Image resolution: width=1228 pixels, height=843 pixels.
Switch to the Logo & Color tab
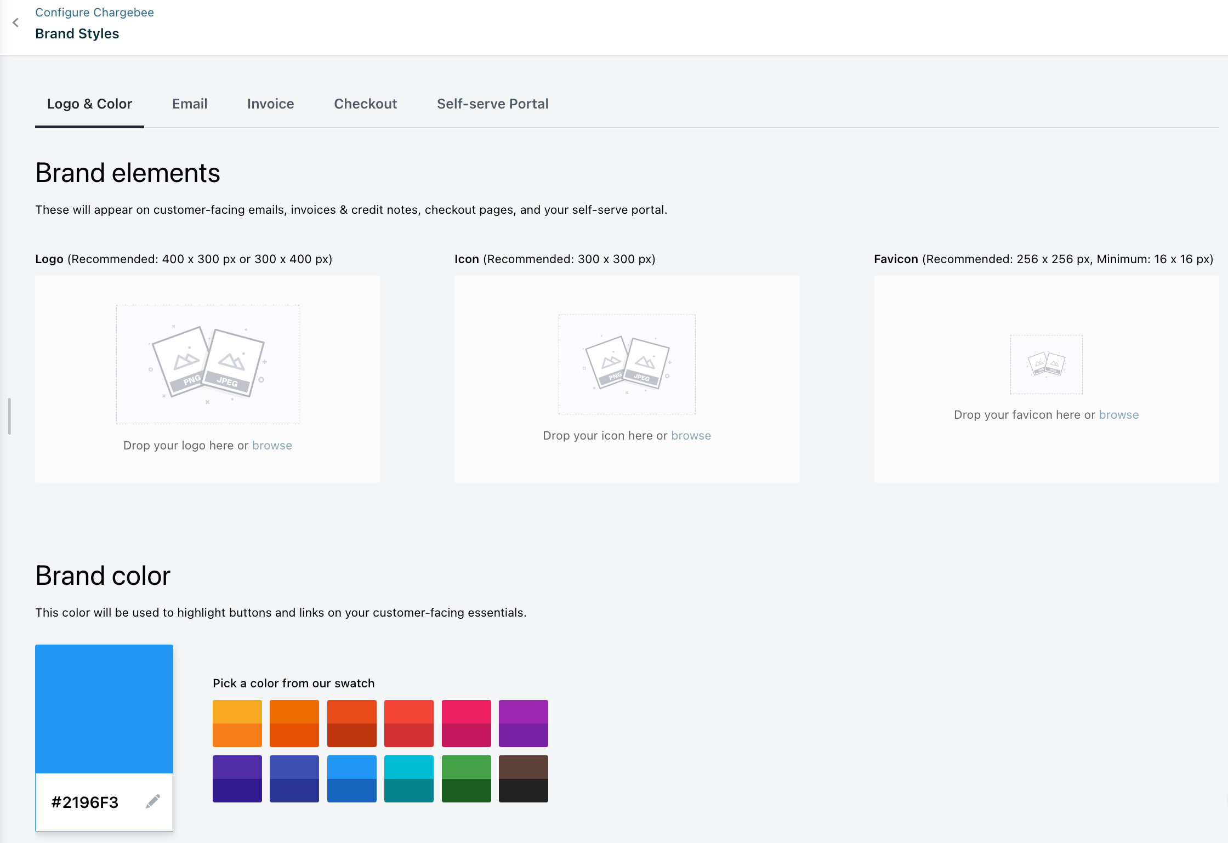tap(89, 104)
